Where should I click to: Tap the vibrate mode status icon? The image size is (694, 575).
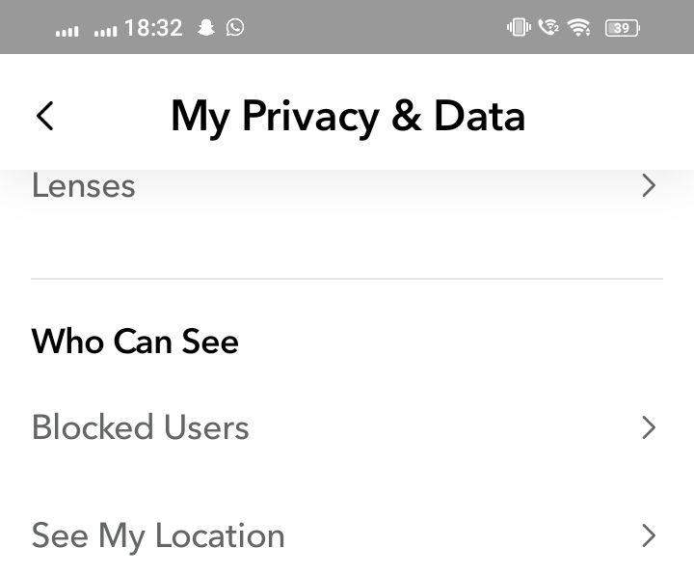(518, 28)
